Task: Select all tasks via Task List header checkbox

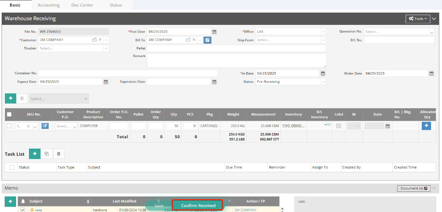Action: coord(12,167)
